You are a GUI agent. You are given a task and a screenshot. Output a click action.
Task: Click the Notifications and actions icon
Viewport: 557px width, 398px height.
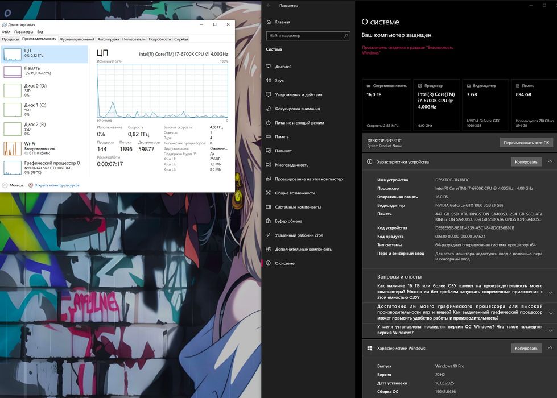[x=268, y=94]
